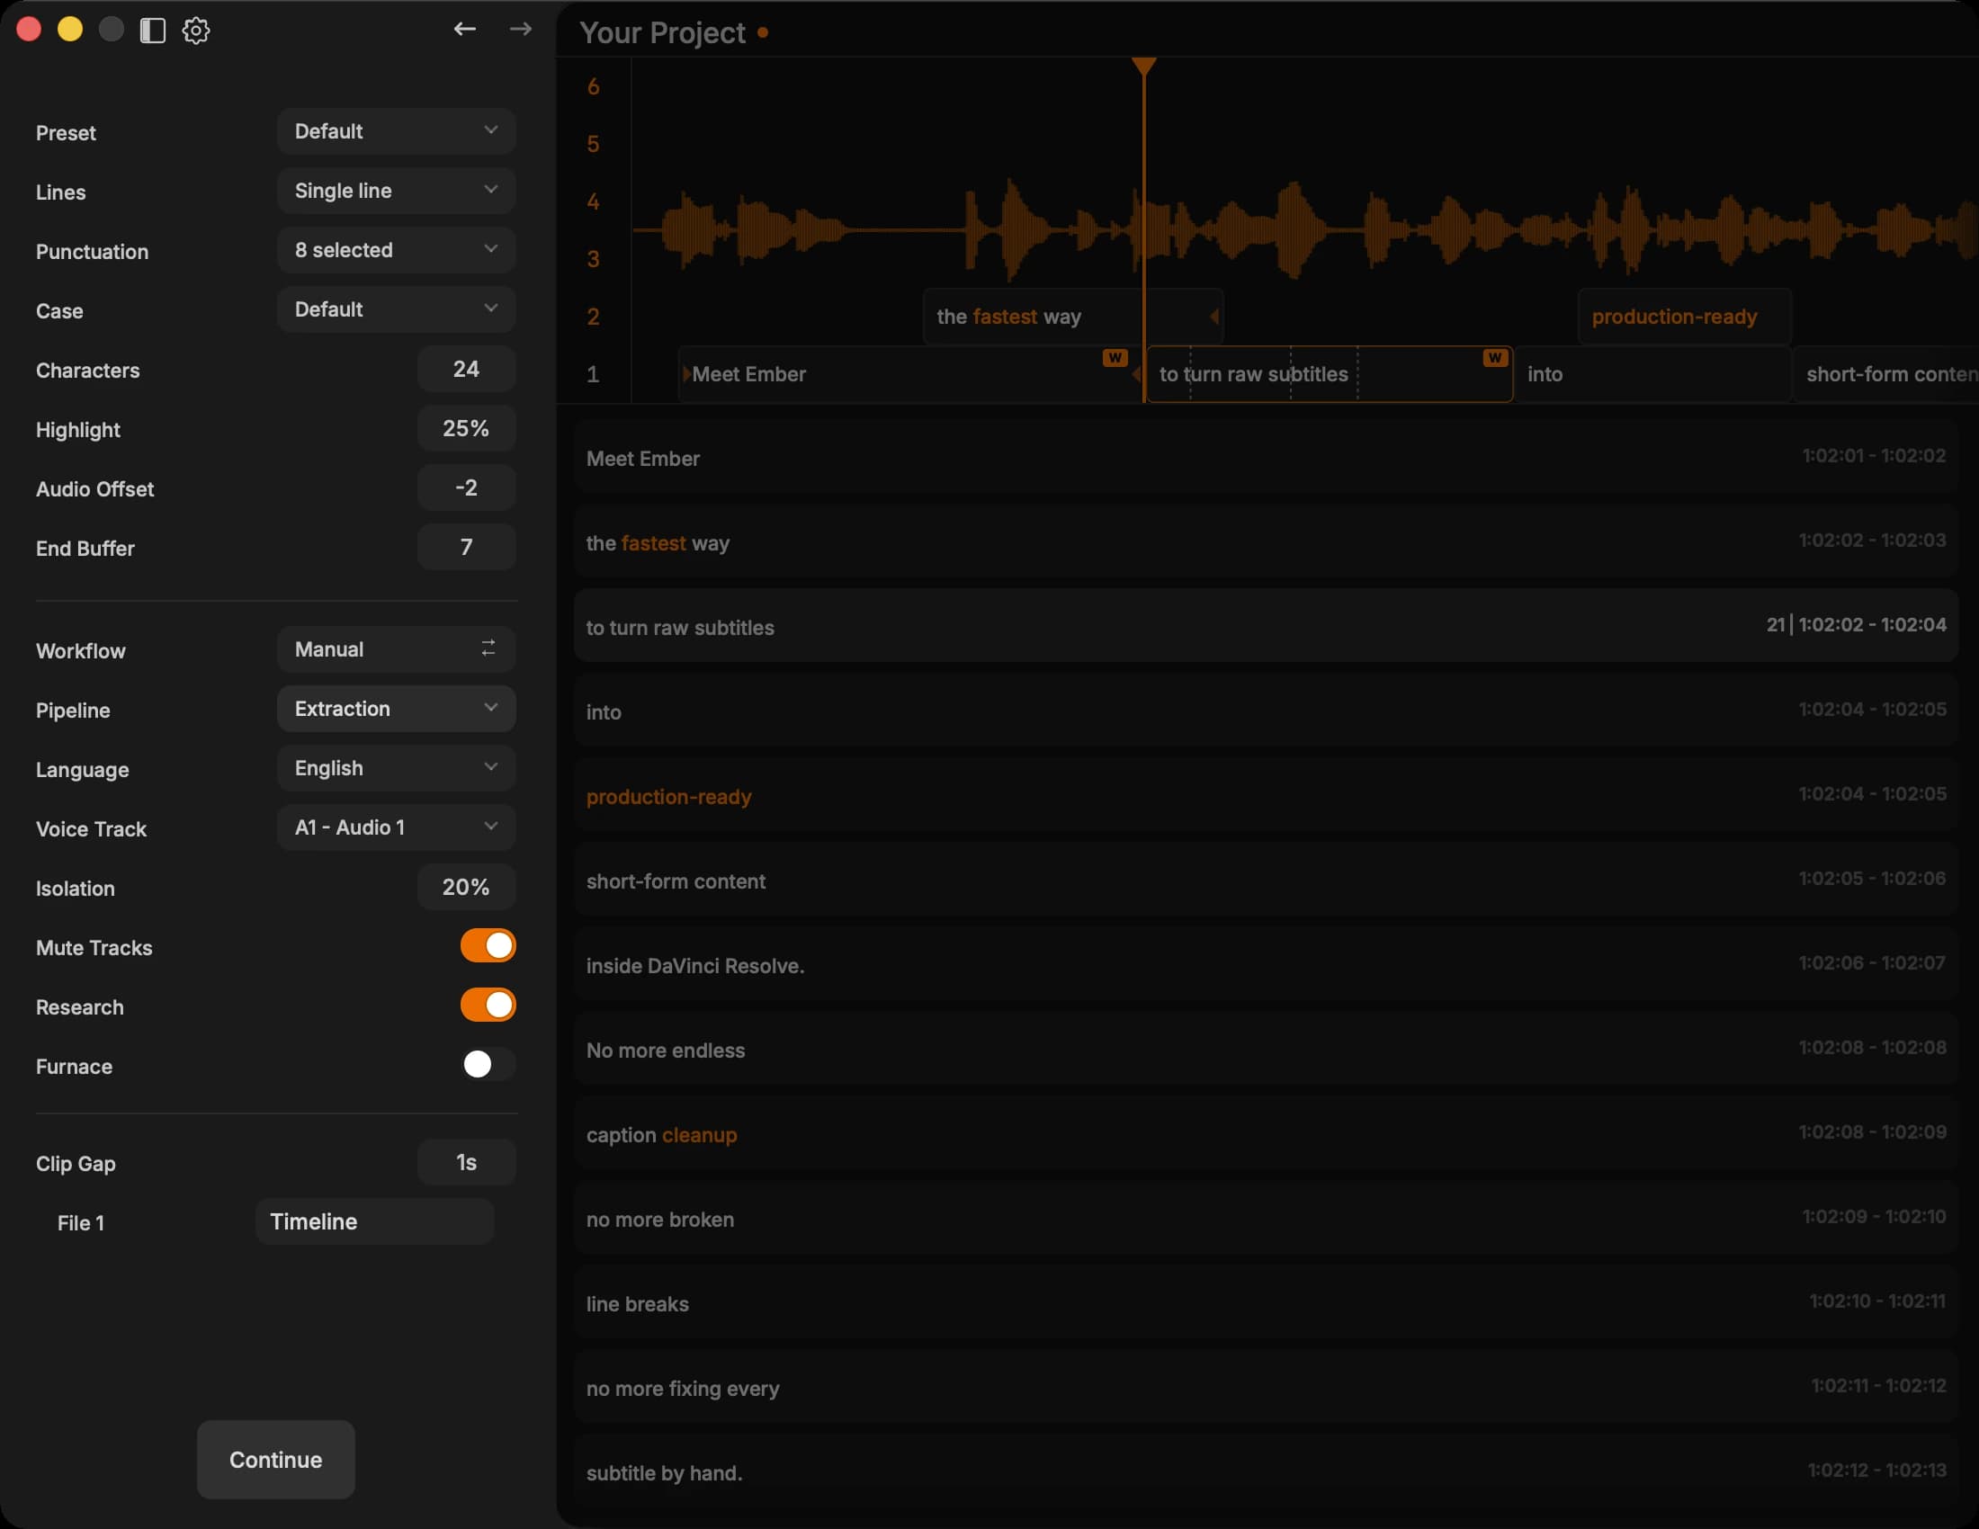Open the Case dropdown

396,309
